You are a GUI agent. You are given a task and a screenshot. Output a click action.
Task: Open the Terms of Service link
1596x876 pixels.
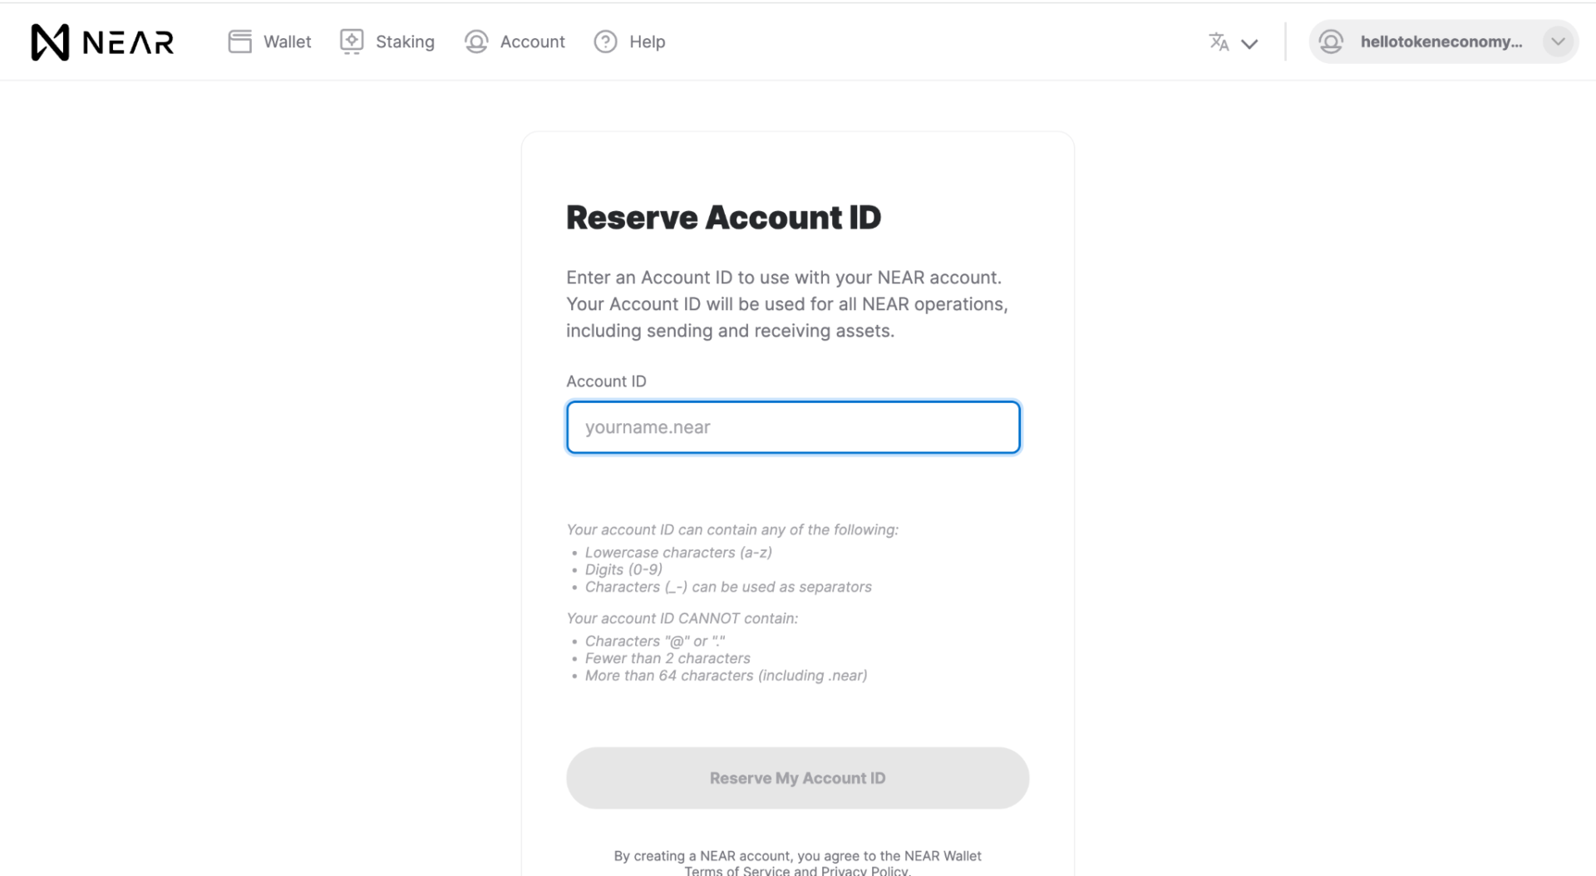click(x=738, y=871)
